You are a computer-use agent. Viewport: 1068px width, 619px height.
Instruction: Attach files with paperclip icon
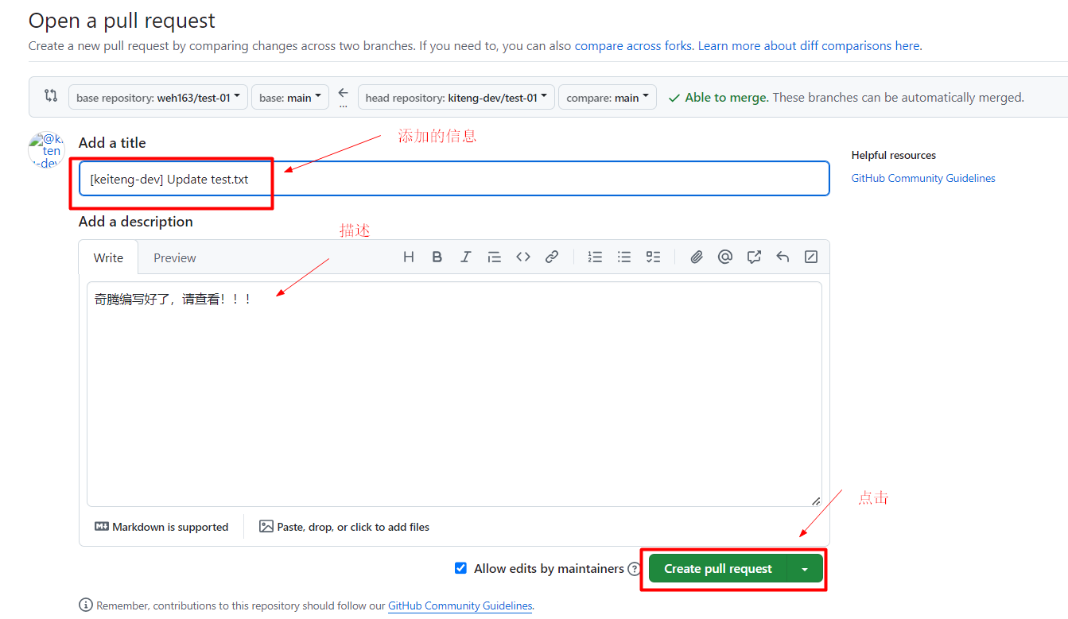pos(697,257)
